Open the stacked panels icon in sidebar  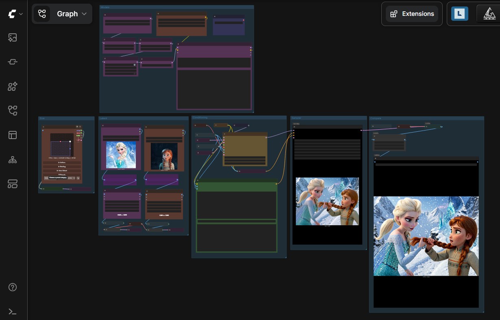(x=13, y=184)
